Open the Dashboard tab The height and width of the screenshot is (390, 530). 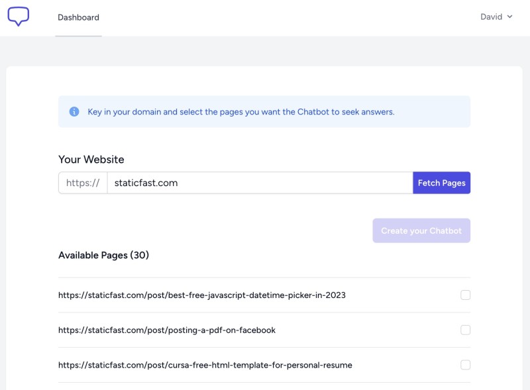pos(78,18)
